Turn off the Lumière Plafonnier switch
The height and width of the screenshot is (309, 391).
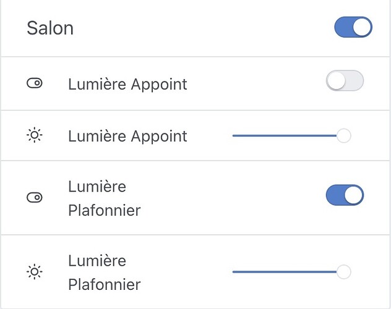(x=345, y=196)
